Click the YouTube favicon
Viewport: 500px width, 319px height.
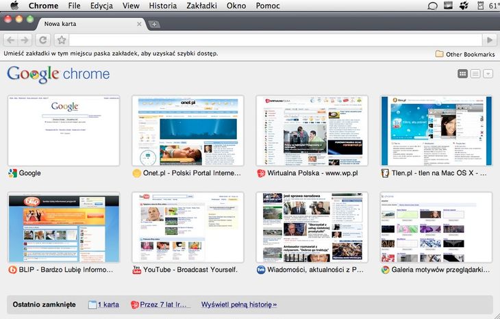tap(136, 270)
